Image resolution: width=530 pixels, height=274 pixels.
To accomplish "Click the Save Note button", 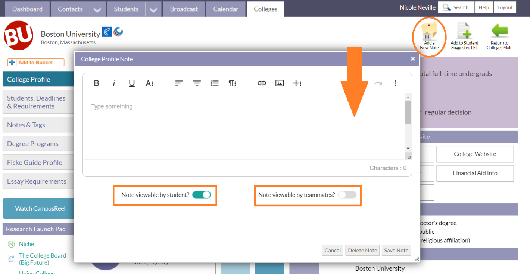I will pos(396,250).
